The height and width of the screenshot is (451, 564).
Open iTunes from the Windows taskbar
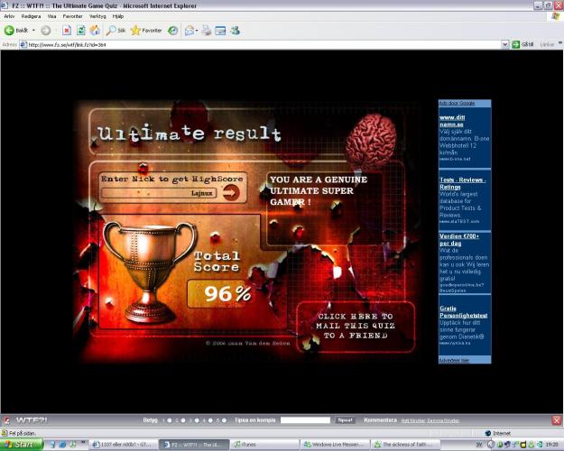[x=262, y=445]
